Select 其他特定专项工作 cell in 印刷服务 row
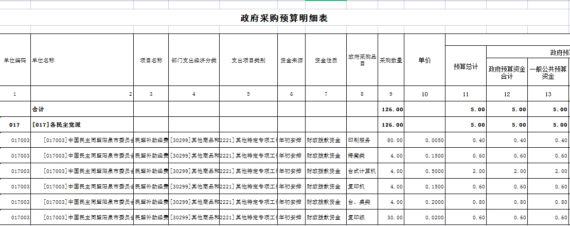 coord(248,140)
